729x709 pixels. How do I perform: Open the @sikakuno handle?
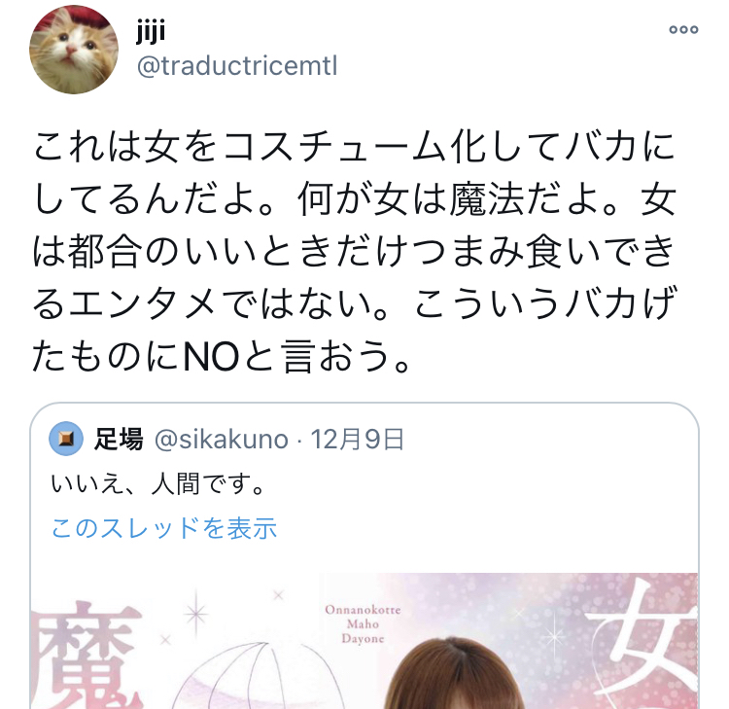click(x=222, y=440)
